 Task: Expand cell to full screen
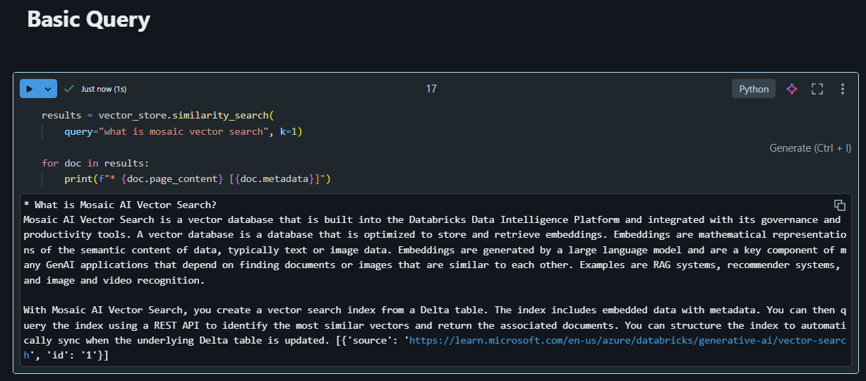pyautogui.click(x=817, y=89)
